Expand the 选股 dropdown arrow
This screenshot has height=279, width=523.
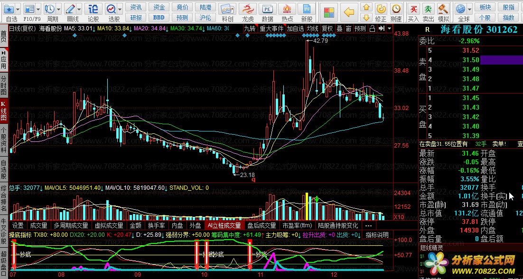tap(120, 9)
